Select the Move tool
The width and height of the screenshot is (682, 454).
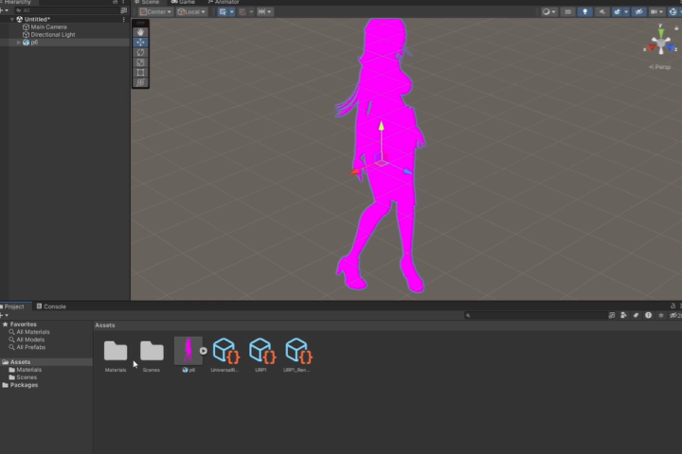click(x=140, y=43)
